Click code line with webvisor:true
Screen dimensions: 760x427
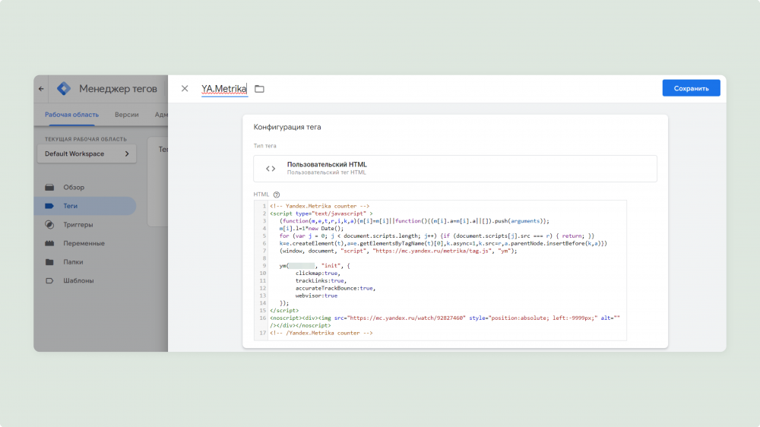316,296
